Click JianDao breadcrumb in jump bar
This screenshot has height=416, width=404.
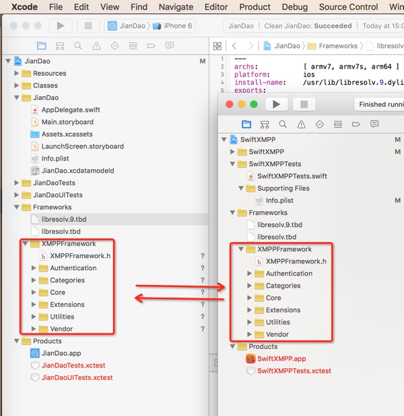[281, 46]
